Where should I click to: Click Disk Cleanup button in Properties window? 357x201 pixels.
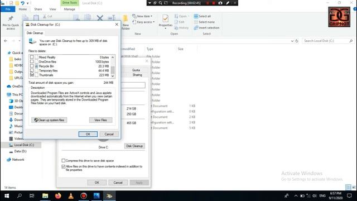[134, 146]
